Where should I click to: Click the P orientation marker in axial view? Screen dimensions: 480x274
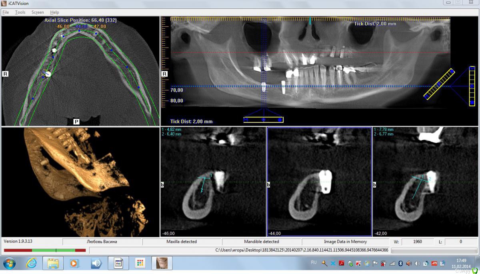pos(76,121)
